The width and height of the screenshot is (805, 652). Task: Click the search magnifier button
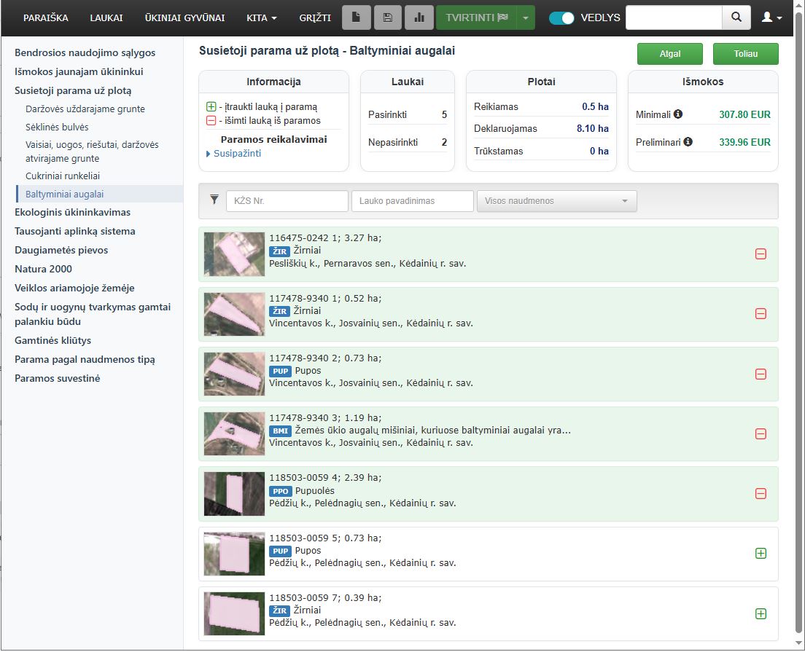pos(736,17)
